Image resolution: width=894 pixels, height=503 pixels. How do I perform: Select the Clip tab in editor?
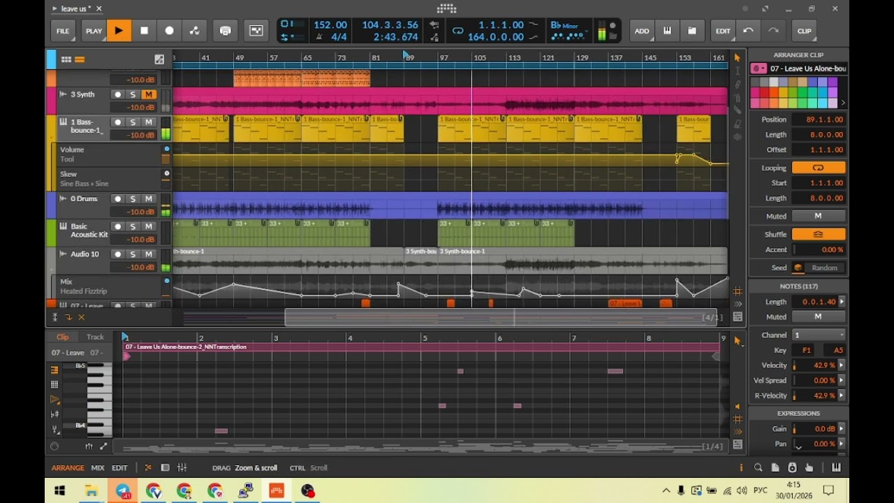point(63,337)
